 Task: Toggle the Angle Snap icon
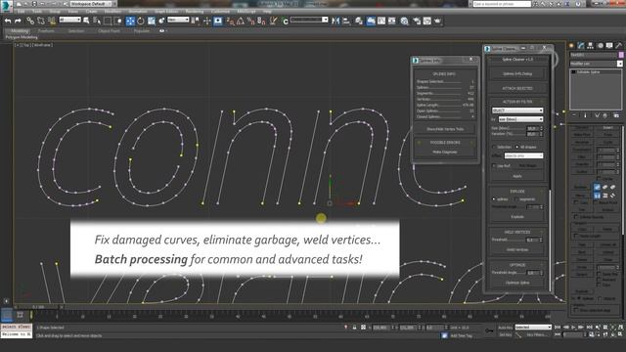pyautogui.click(x=241, y=22)
